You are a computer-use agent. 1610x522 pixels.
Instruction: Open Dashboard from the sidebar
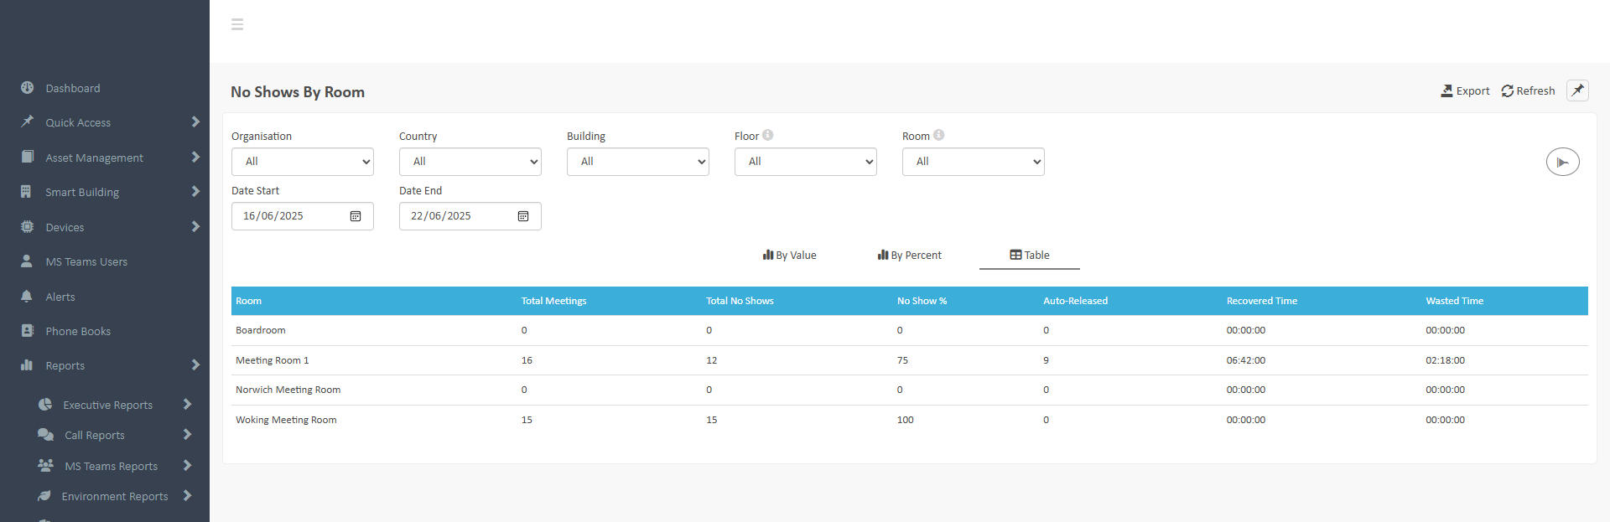pos(73,88)
